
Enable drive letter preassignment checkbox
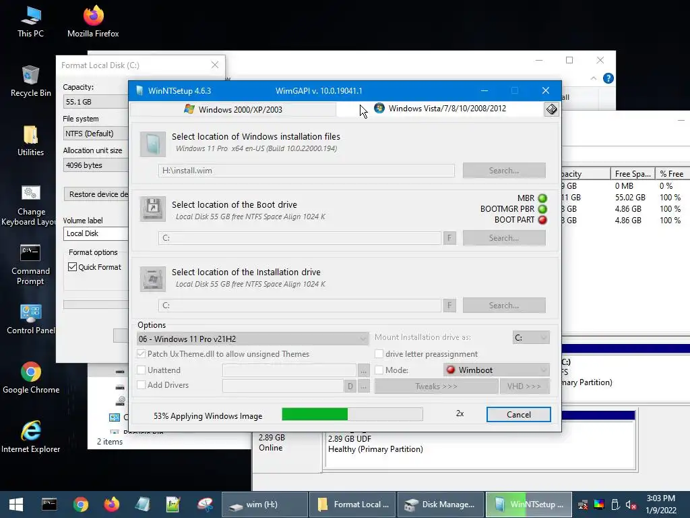379,353
